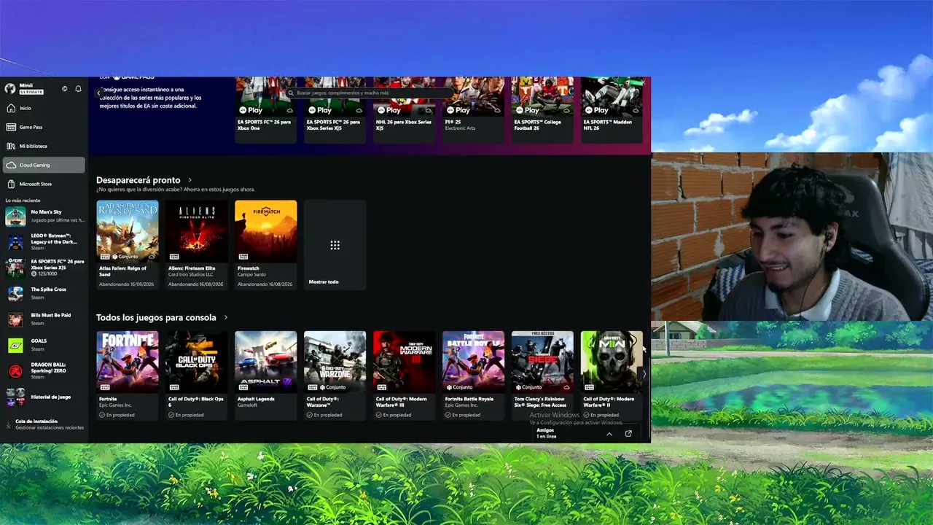Click the Game Pass badge on Firewatch cover
The image size is (933, 525).
click(243, 257)
